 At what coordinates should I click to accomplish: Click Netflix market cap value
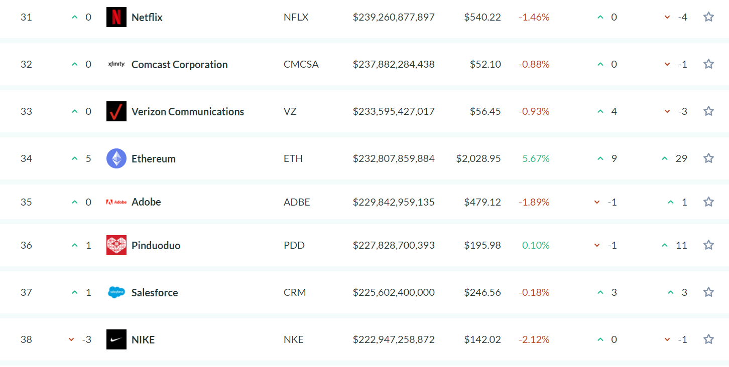(394, 18)
